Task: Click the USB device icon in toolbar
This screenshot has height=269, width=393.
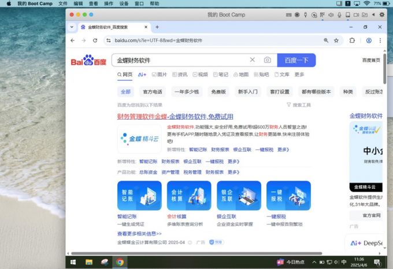Action: tap(306, 15)
